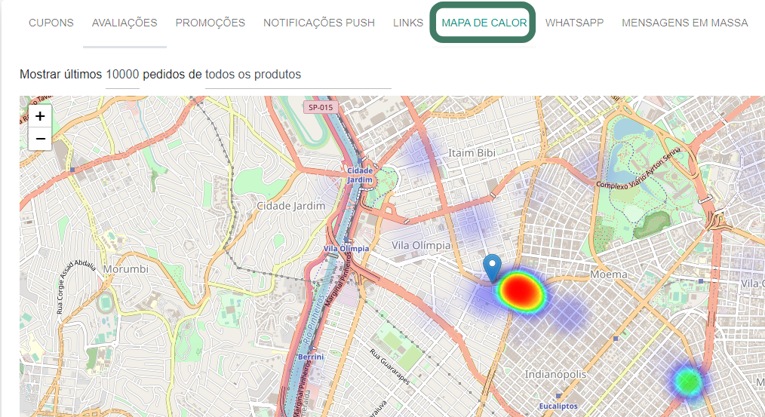Click the Vila Olímpia station marker
The width and height of the screenshot is (765, 417).
346,240
